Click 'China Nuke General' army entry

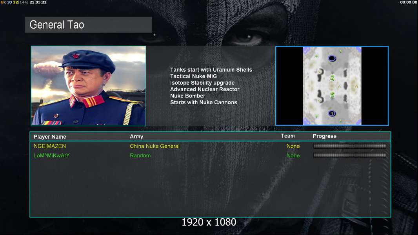point(154,146)
